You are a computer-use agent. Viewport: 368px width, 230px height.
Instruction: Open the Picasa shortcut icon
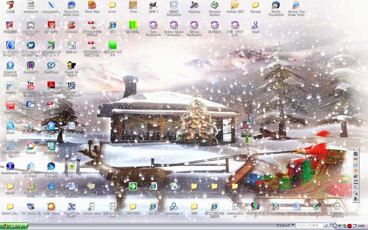pyautogui.click(x=30, y=146)
